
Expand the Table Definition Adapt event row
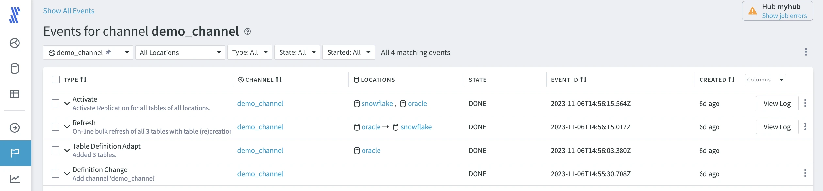point(67,150)
